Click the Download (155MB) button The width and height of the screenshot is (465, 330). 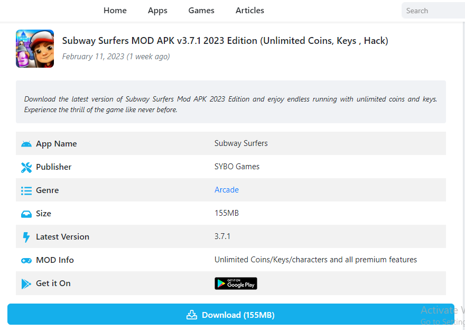click(231, 314)
